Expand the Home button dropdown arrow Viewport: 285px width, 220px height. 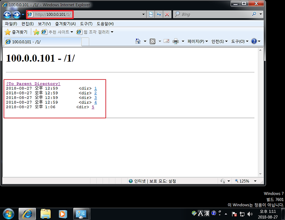pos(145,41)
